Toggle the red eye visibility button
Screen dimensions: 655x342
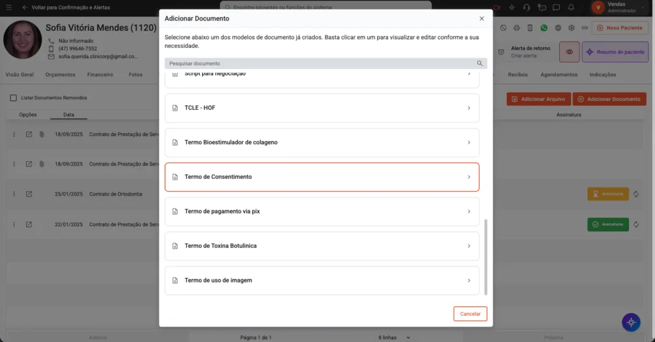(x=569, y=52)
